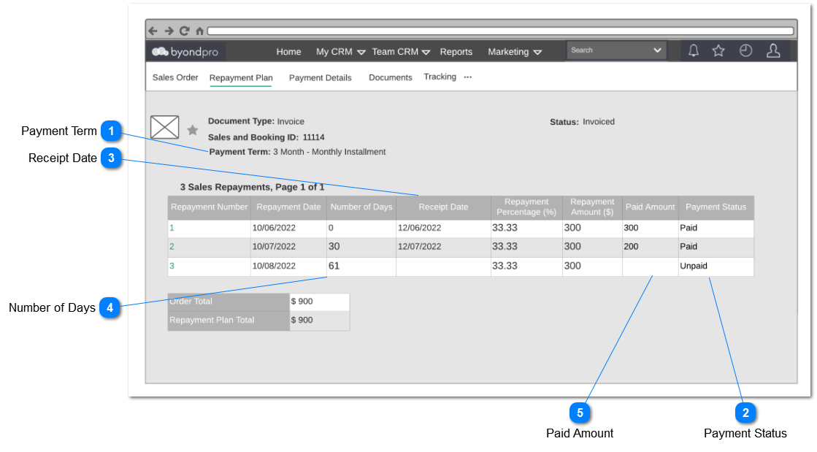The width and height of the screenshot is (817, 452).
Task: Open Home in navigation bar
Action: coord(288,52)
